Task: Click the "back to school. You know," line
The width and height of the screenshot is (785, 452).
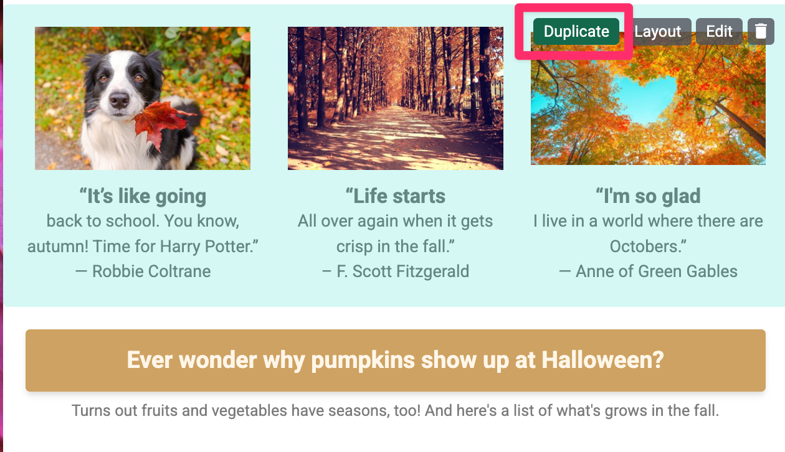Action: coord(143,221)
